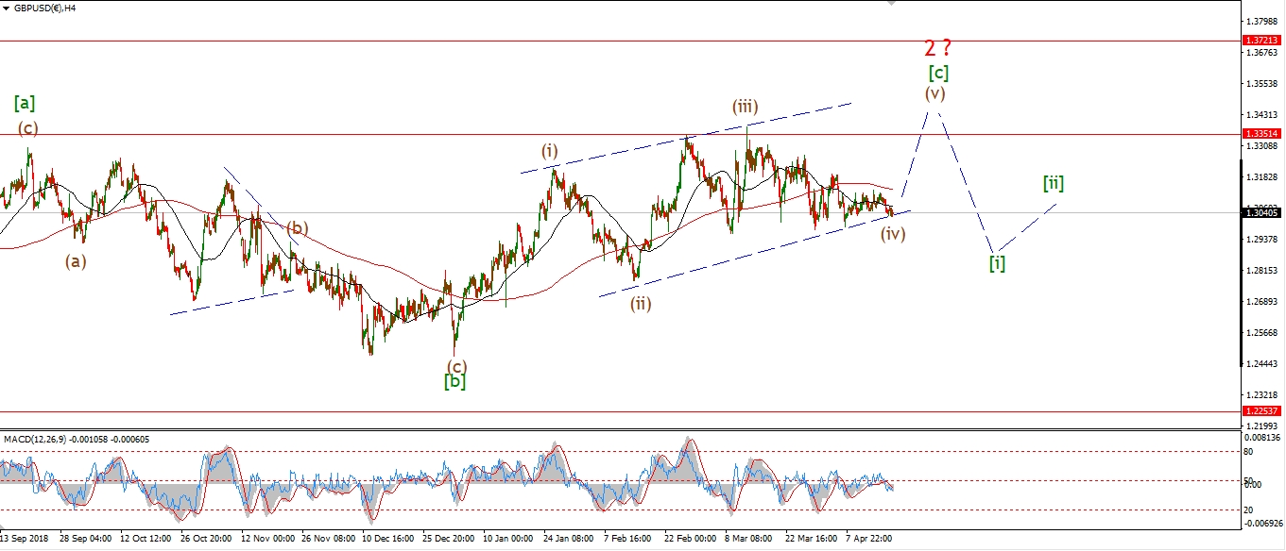
Task: Click the 7 Feb 16:00 time label
Action: pos(627,541)
